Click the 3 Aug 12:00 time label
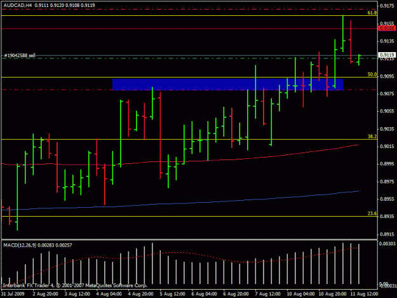Viewport: 397px width, 298px height. click(x=77, y=294)
